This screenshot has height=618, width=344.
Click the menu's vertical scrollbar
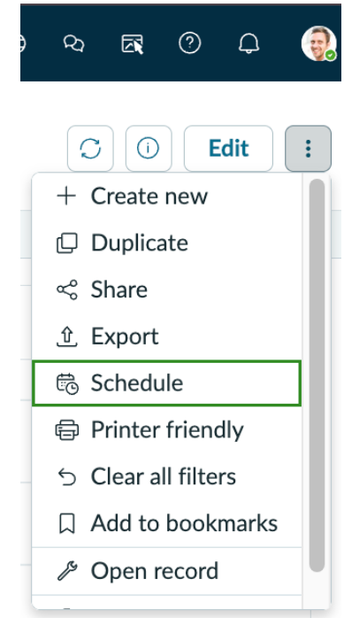(317, 375)
